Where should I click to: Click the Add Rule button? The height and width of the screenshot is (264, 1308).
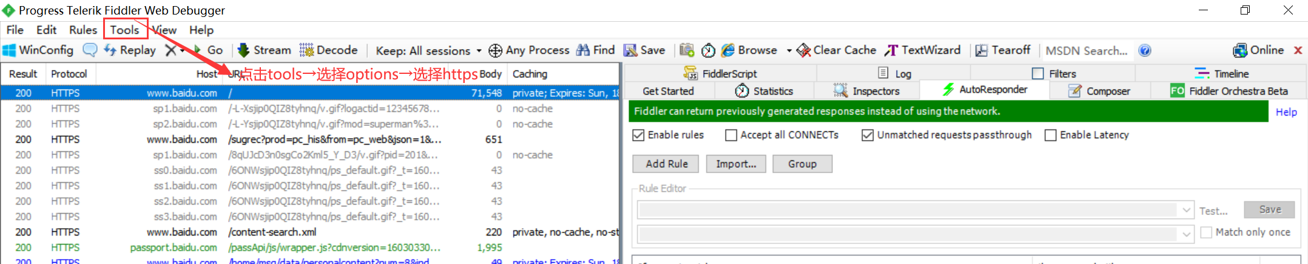click(x=666, y=164)
